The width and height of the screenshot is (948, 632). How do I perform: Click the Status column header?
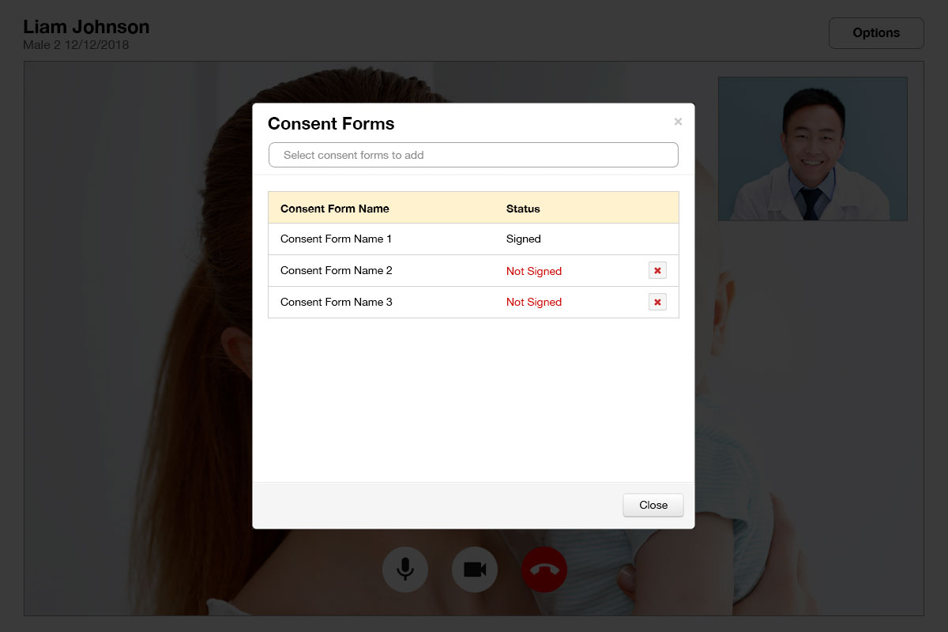pyautogui.click(x=523, y=209)
